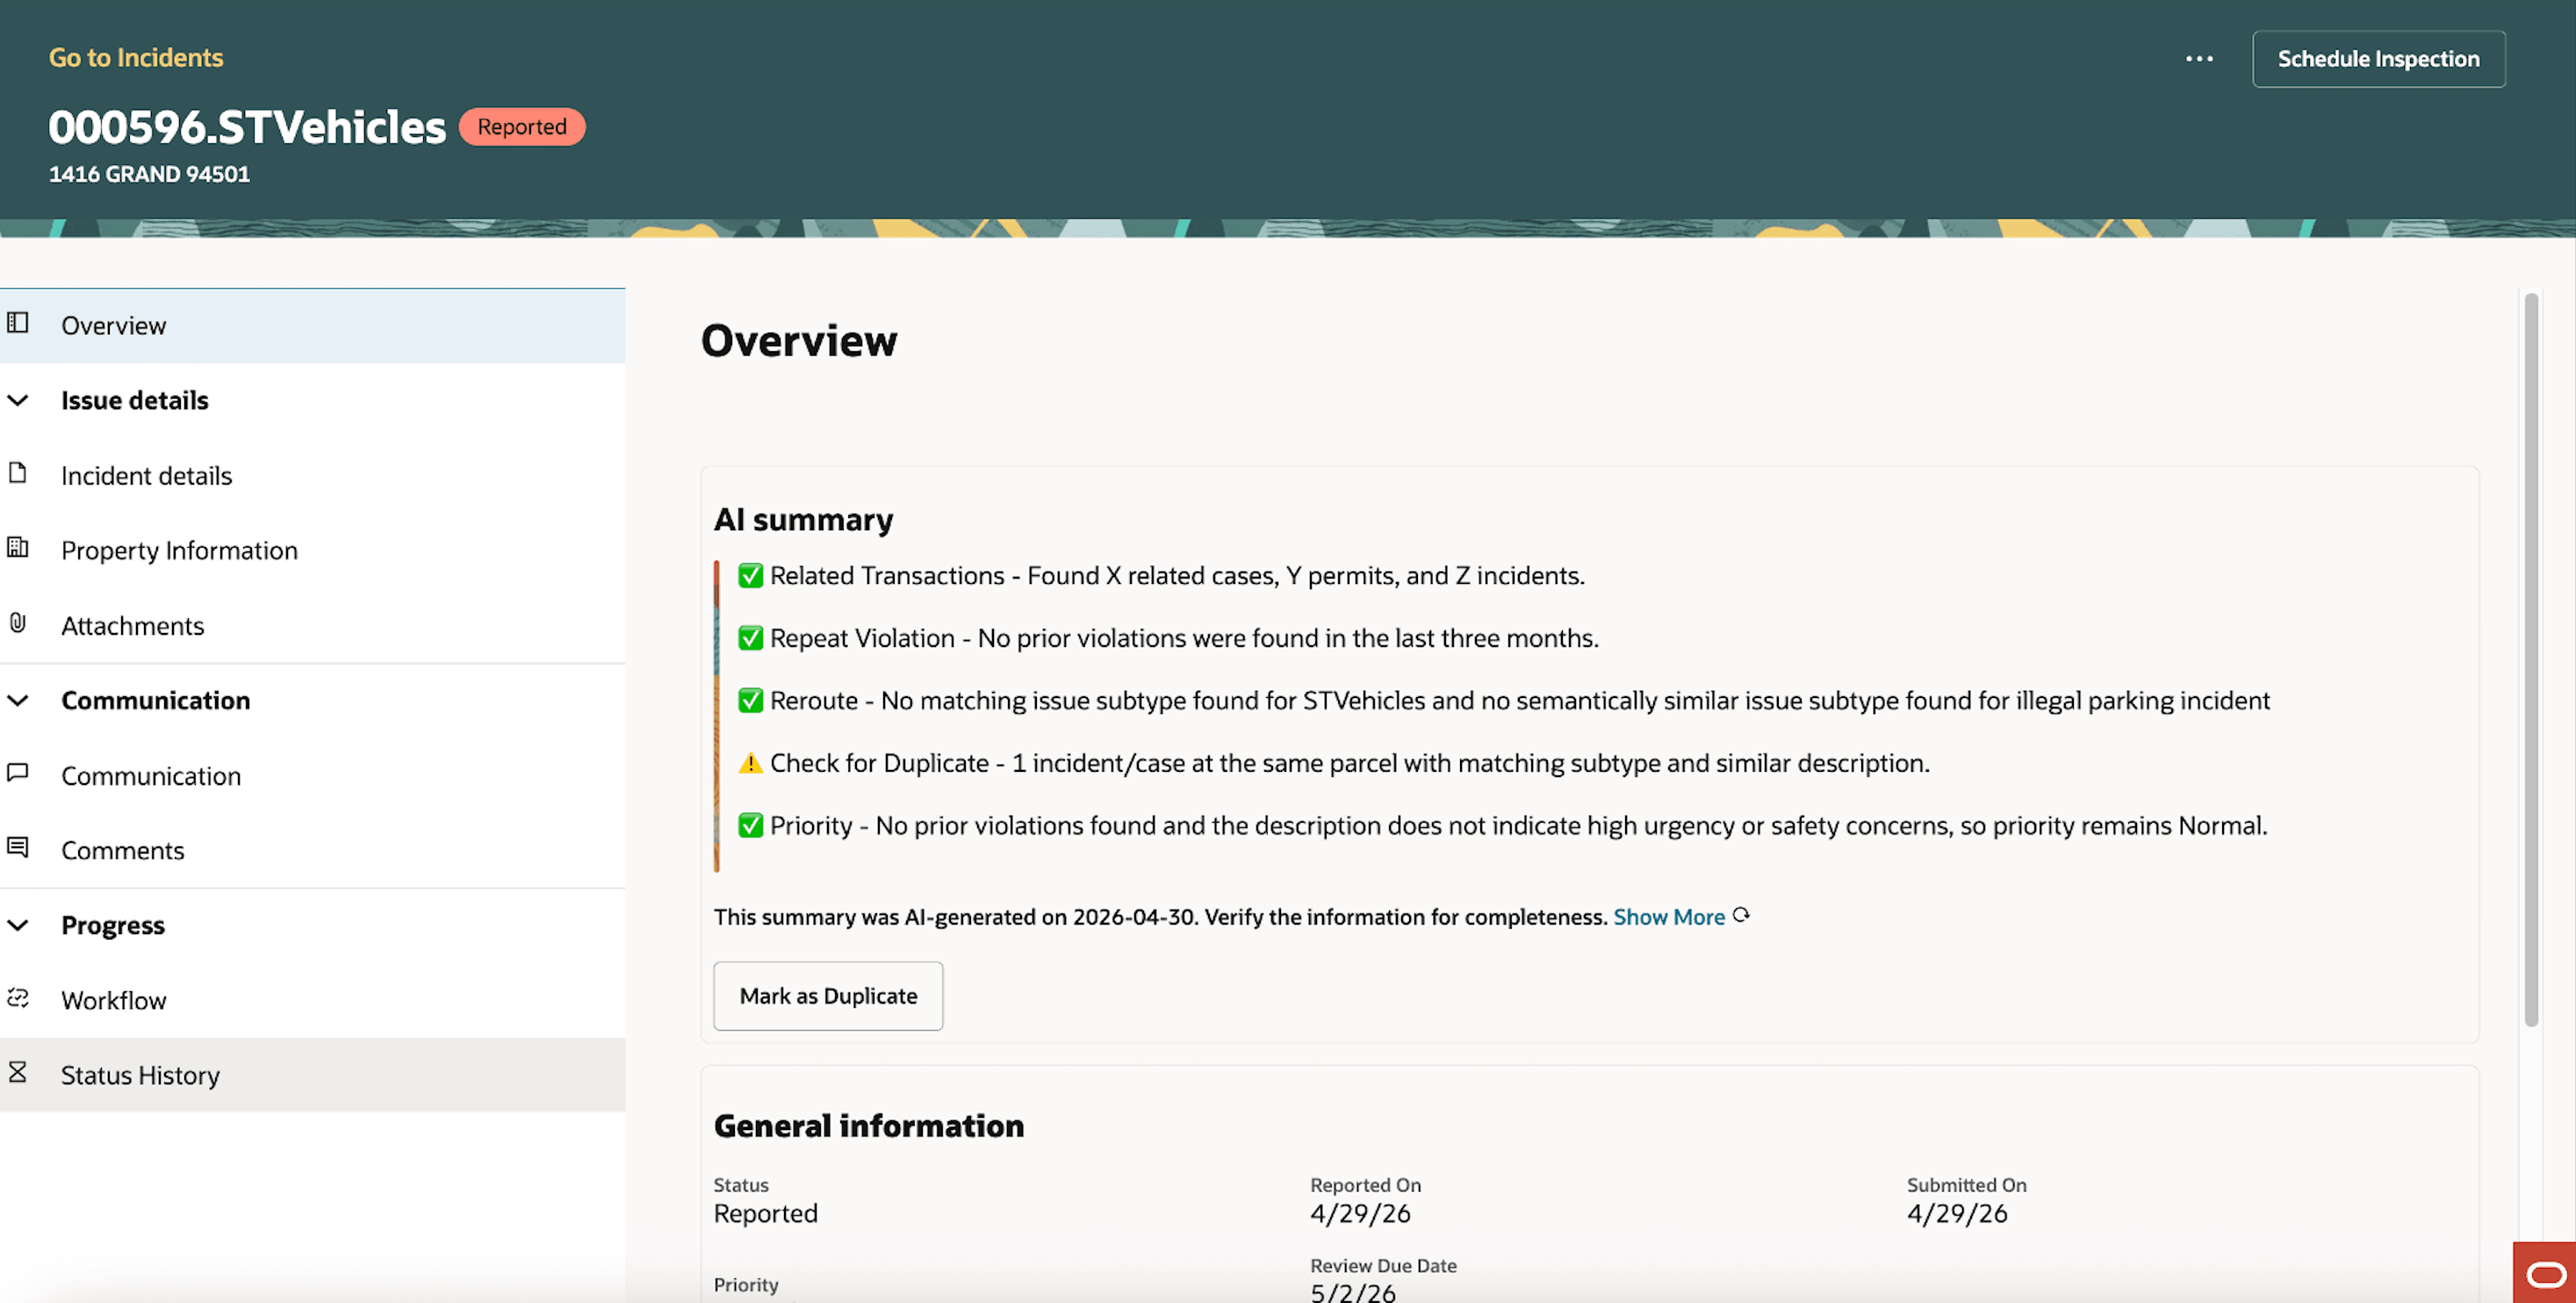Open Comments page
This screenshot has height=1303, width=2576.
(312, 851)
